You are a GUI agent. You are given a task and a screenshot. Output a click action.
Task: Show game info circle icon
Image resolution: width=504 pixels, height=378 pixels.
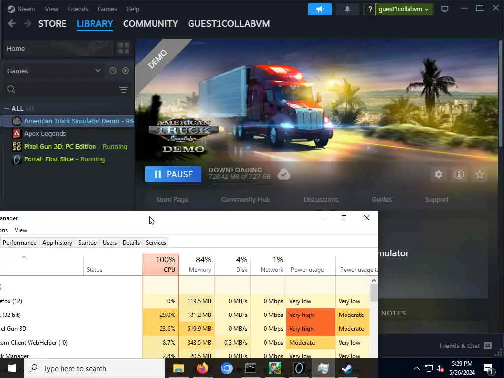pyautogui.click(x=459, y=174)
